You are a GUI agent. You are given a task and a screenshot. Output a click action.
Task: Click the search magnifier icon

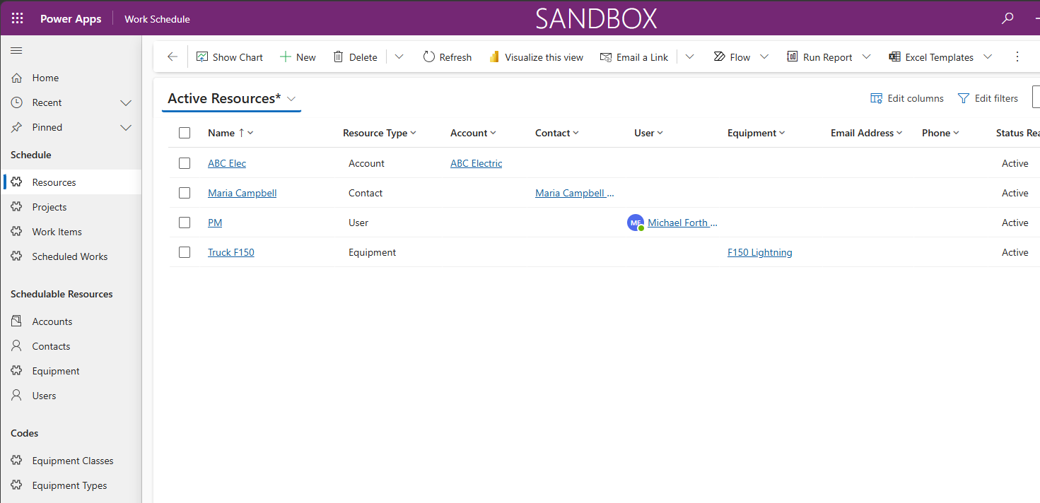pos(1007,18)
